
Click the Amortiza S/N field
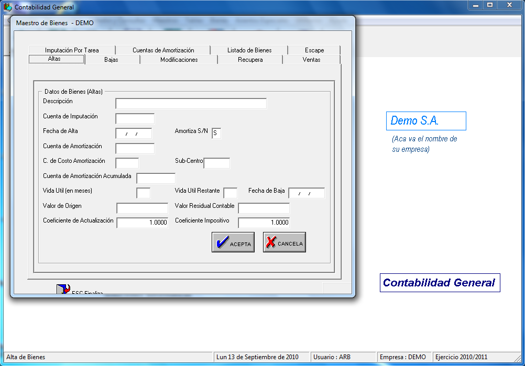216,134
